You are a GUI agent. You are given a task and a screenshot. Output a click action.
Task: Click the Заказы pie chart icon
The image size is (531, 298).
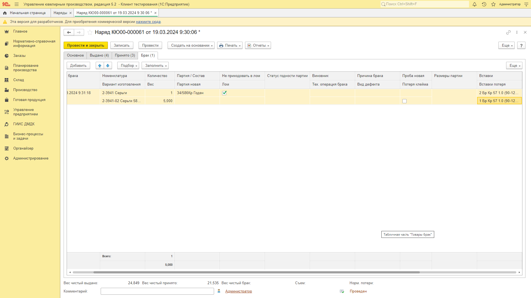point(7,56)
